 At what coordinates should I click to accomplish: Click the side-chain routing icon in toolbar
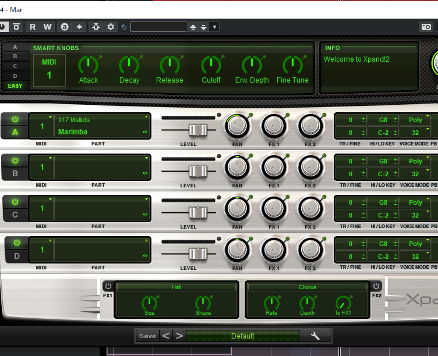96,27
